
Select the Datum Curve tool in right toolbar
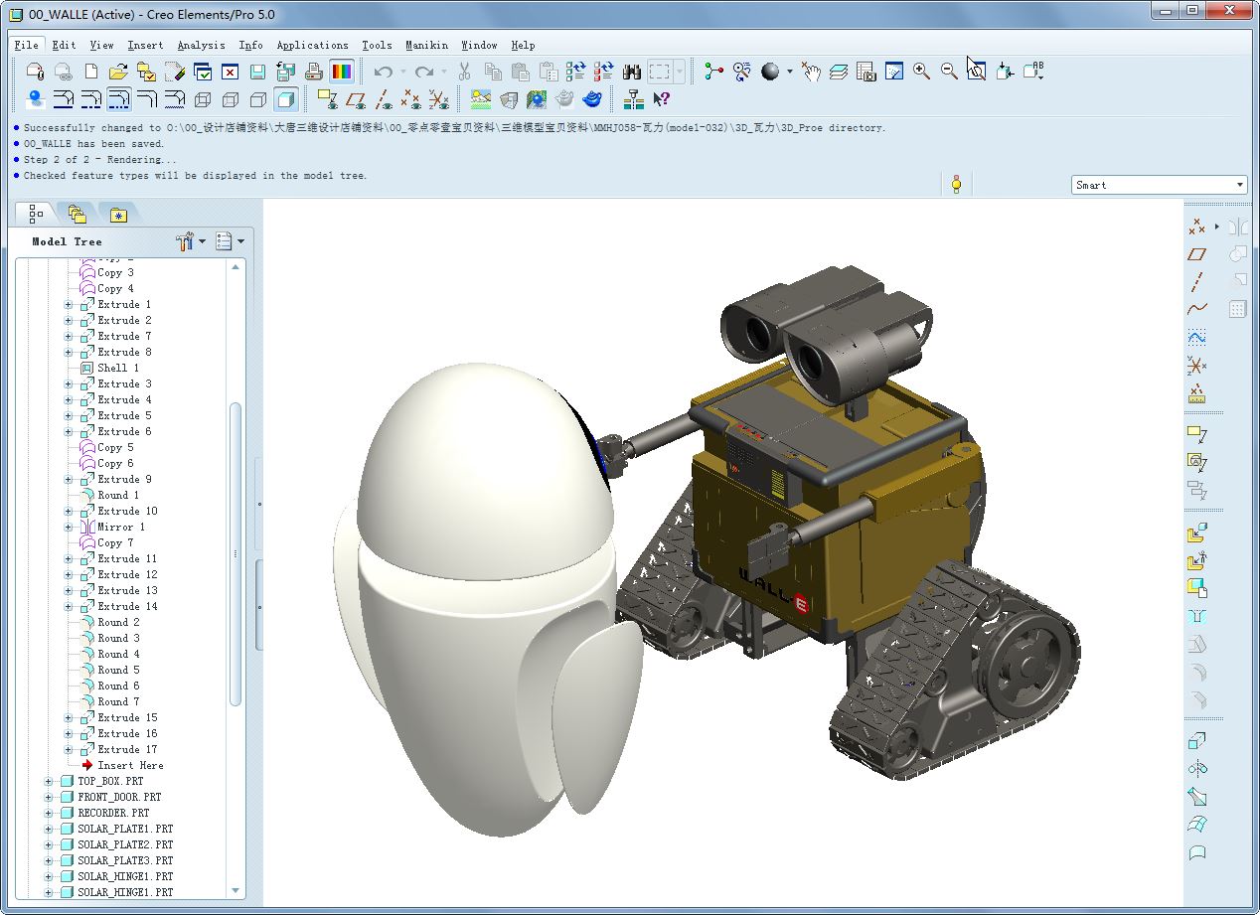1197,309
